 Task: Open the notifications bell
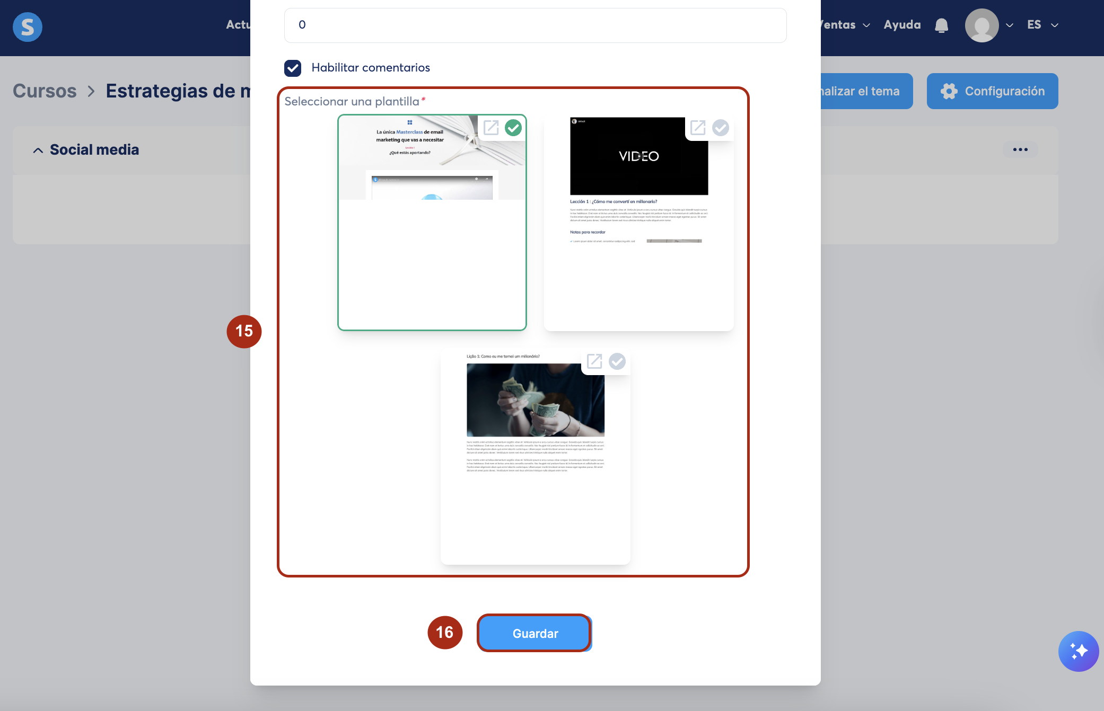pyautogui.click(x=941, y=25)
